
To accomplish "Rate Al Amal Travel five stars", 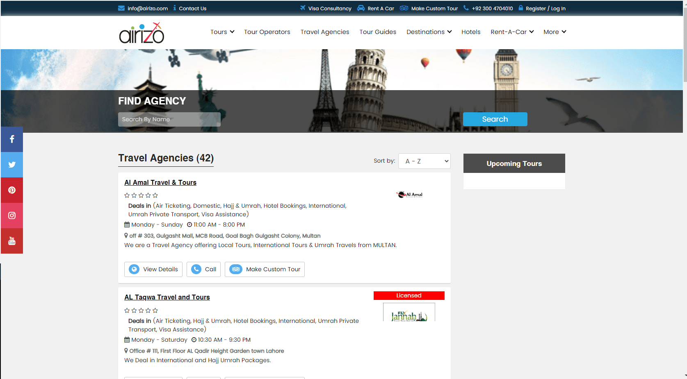I will click(155, 195).
